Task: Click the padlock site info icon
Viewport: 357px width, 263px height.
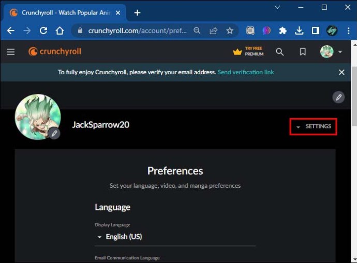Action: tap(80, 30)
